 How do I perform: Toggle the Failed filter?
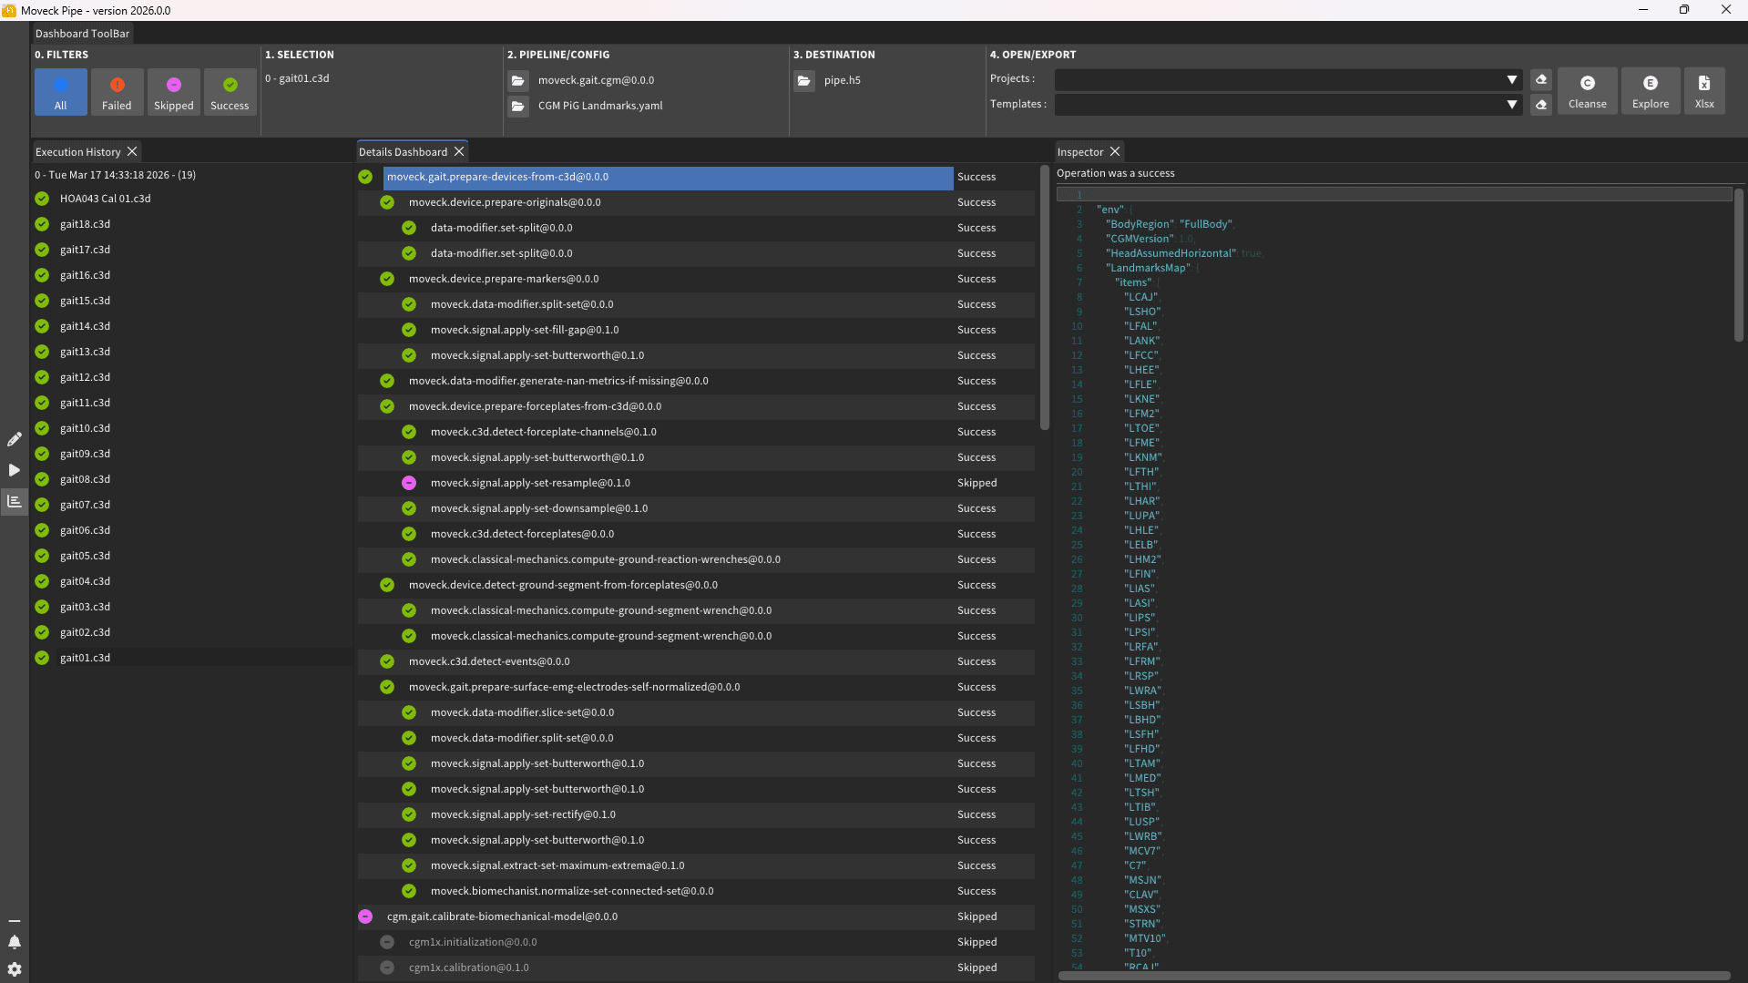point(117,92)
